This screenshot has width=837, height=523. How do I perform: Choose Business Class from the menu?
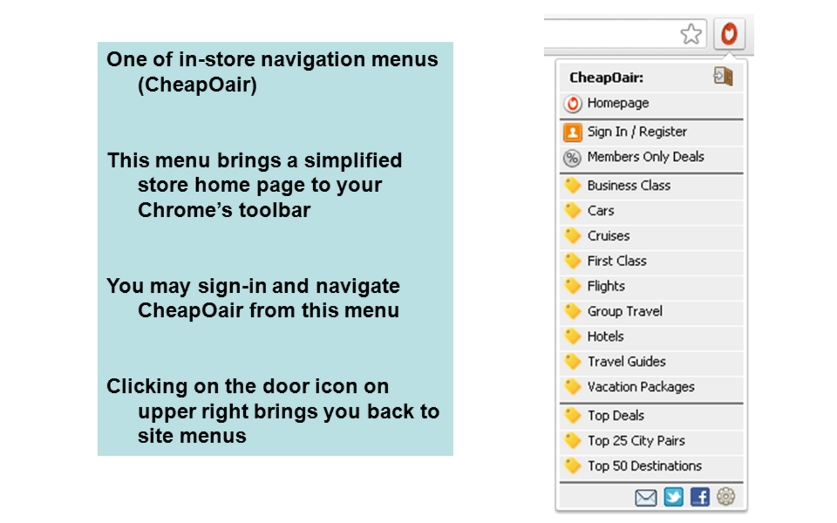click(x=628, y=186)
